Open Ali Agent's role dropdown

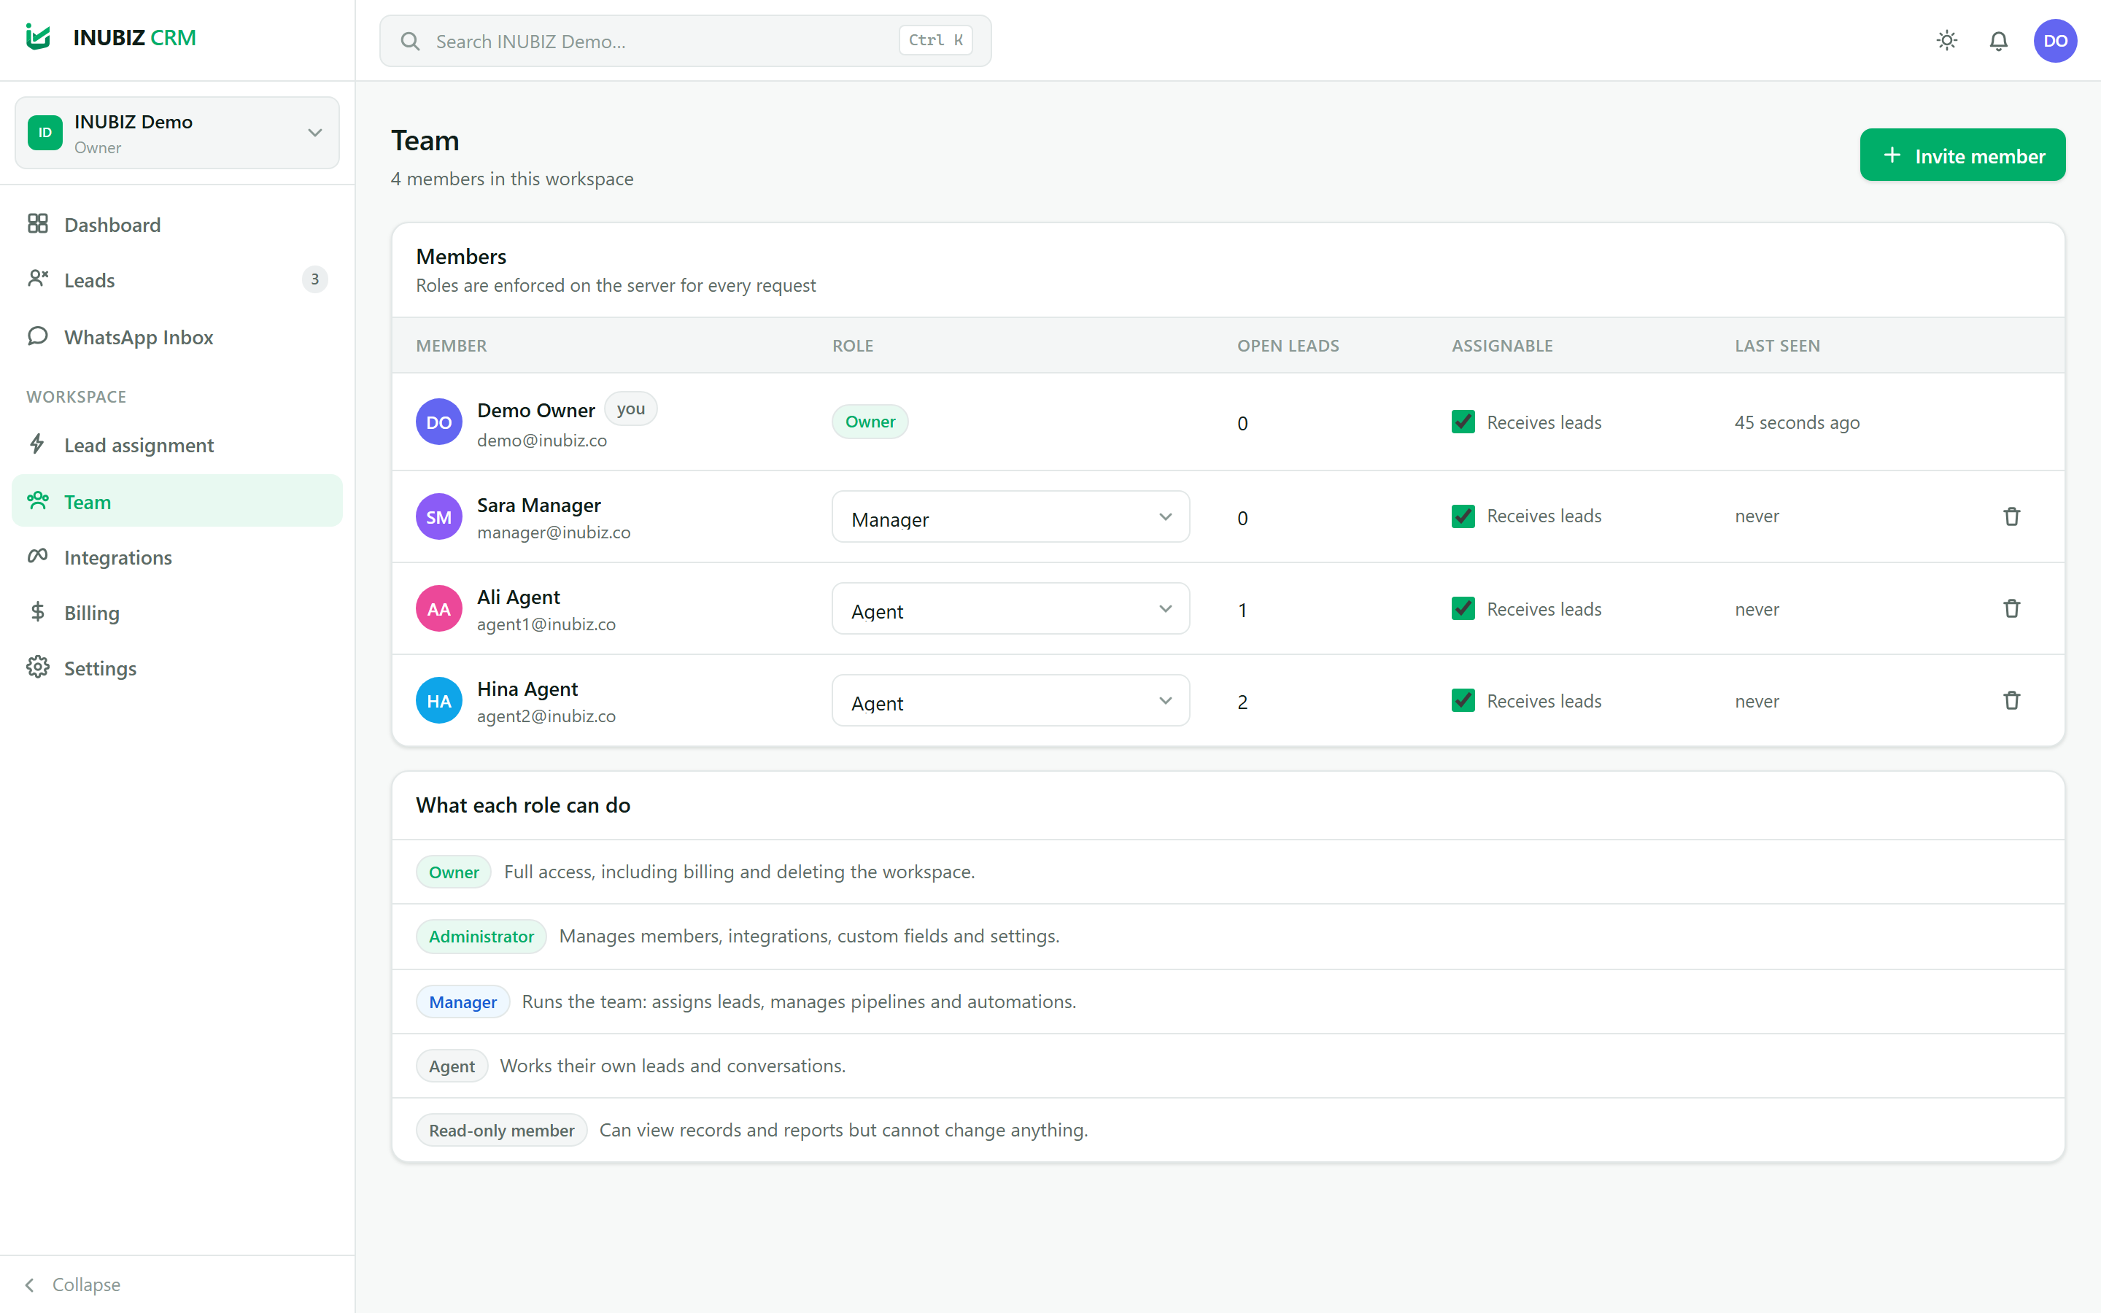pos(1010,609)
